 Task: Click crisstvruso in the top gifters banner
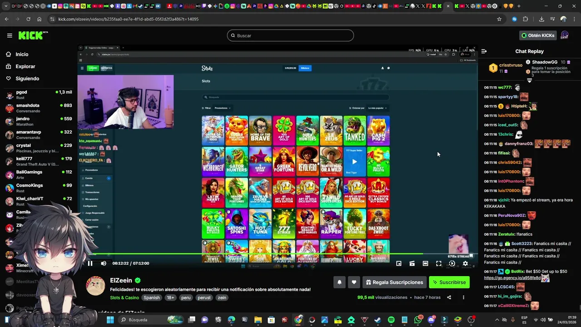click(511, 65)
